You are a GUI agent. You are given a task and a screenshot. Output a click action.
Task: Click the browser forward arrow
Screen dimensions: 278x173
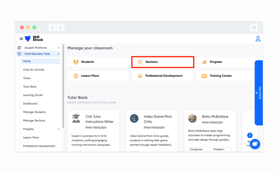(61, 27)
